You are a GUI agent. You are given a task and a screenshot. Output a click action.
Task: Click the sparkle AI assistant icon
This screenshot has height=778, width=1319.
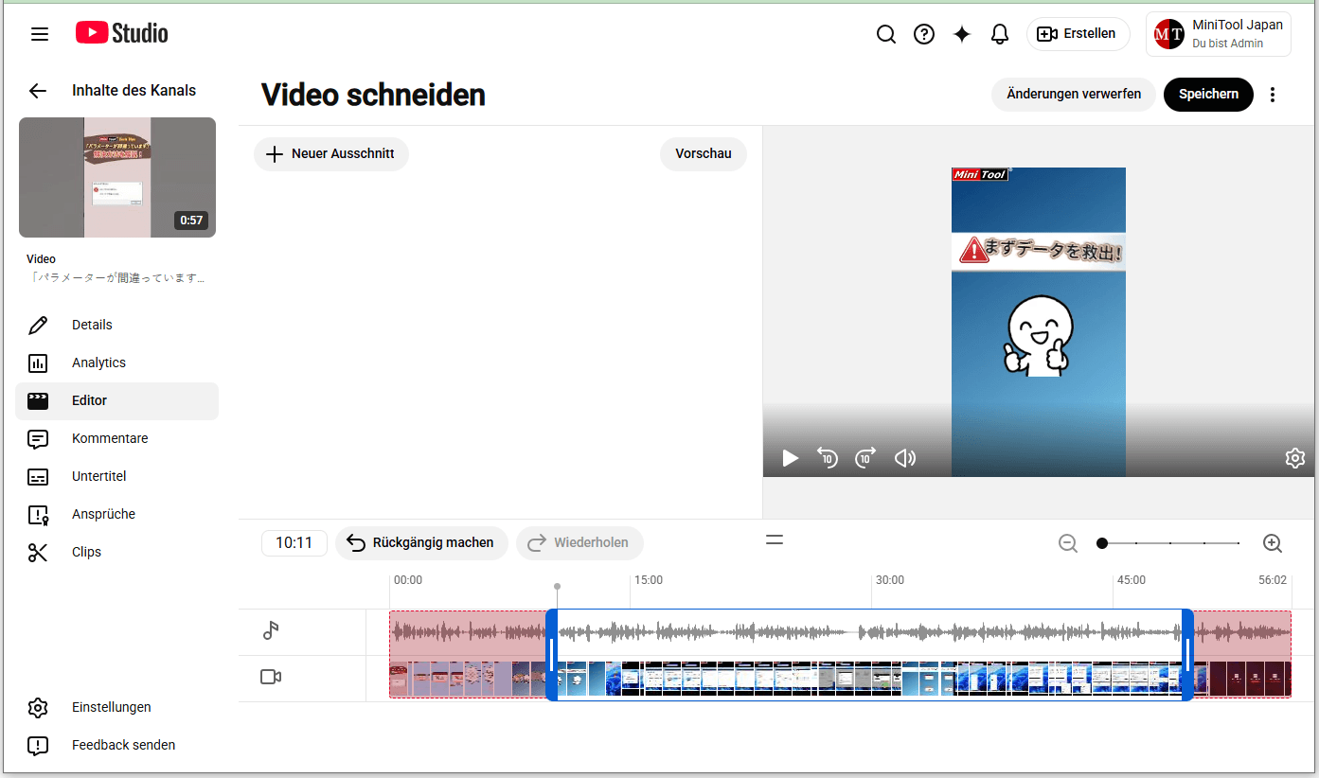tap(962, 34)
